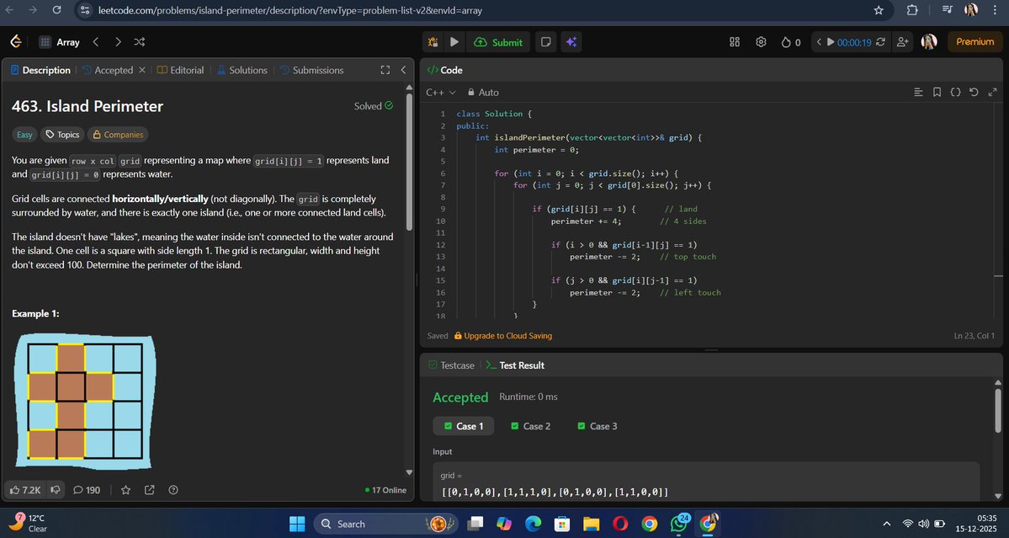Like the problem with thumbs-up 7.2K
Viewport: 1009px width, 538px height.
pyautogui.click(x=25, y=490)
